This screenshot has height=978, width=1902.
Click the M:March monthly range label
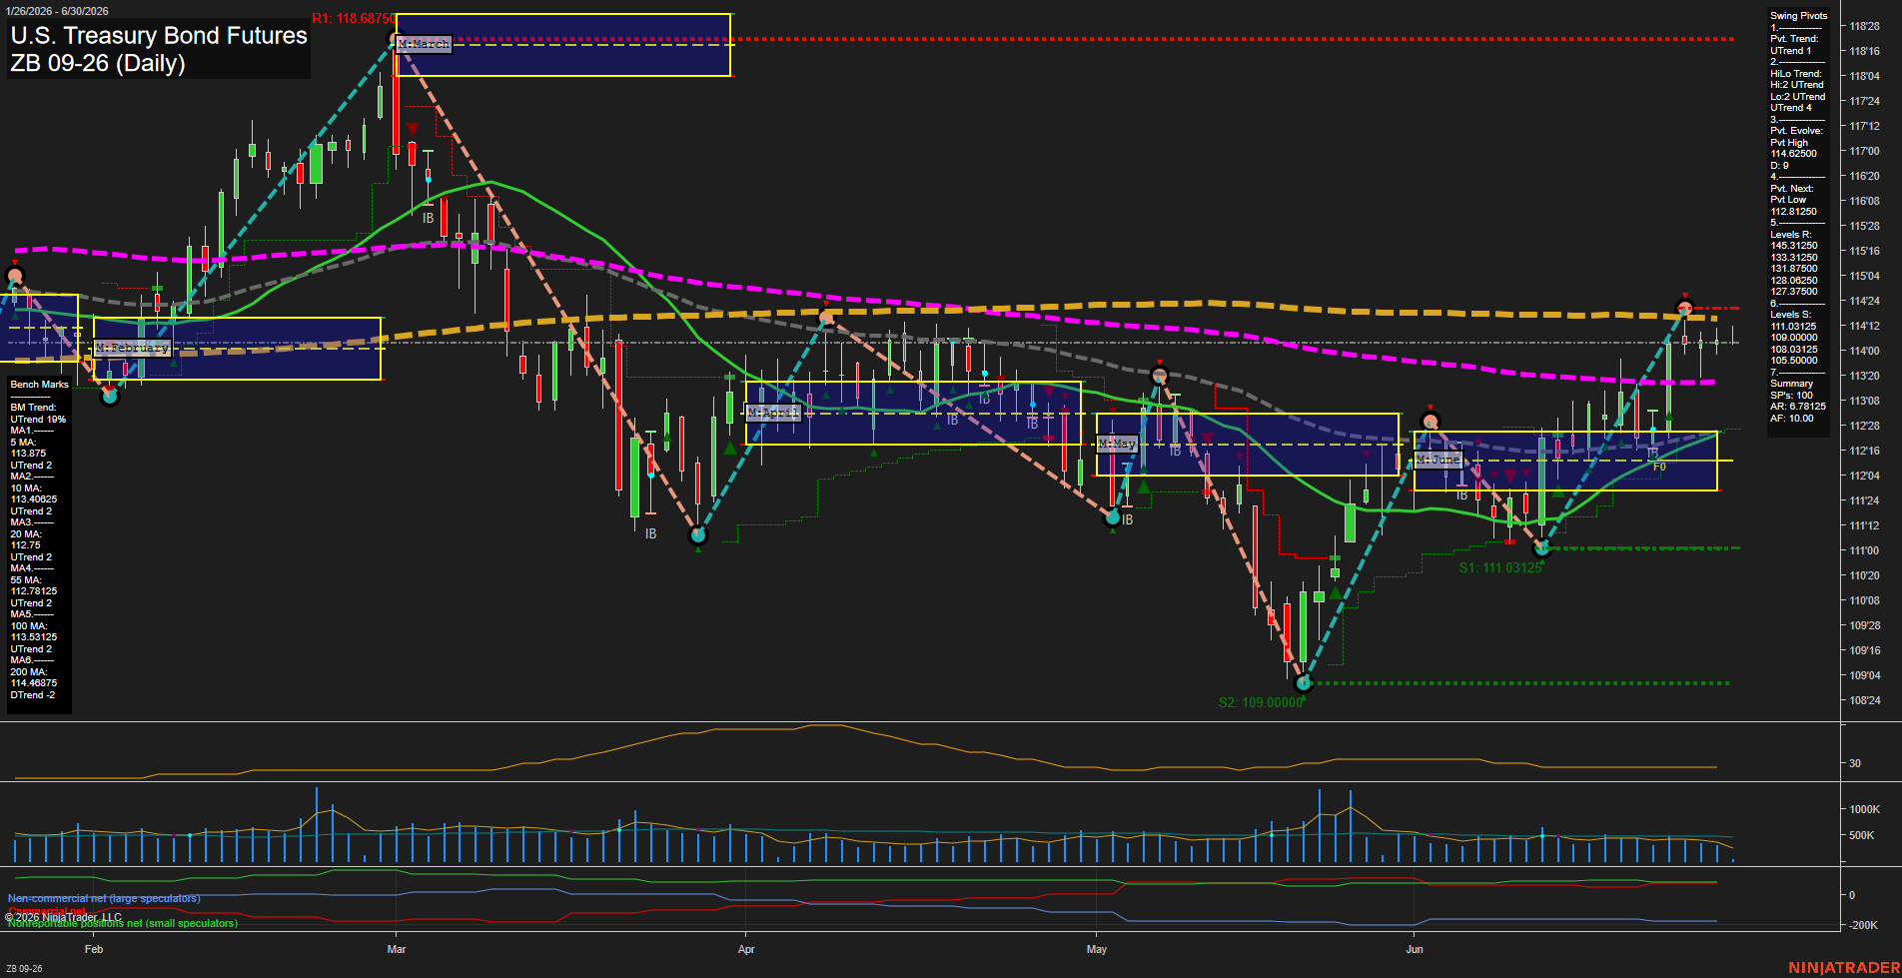[425, 44]
